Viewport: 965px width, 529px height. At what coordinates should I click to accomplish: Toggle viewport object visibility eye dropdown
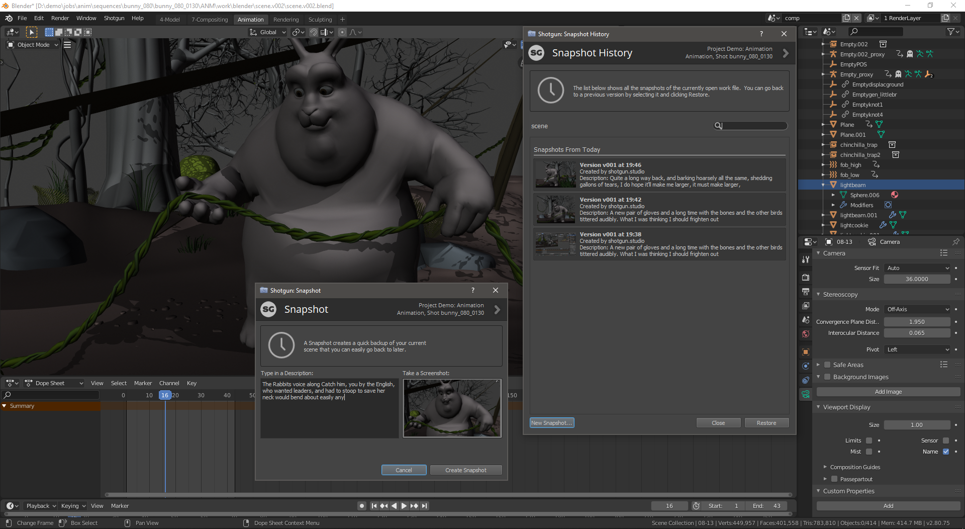point(511,45)
